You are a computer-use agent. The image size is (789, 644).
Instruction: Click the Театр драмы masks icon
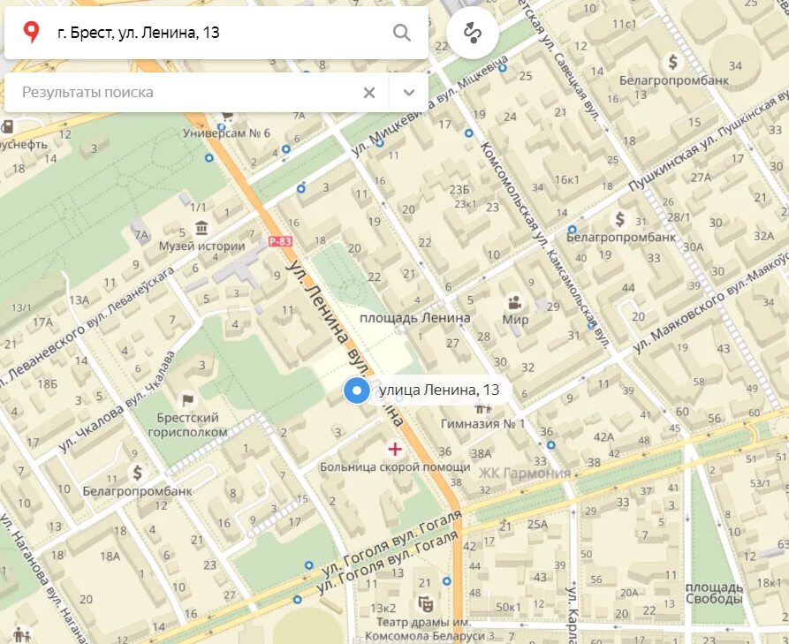tap(426, 602)
